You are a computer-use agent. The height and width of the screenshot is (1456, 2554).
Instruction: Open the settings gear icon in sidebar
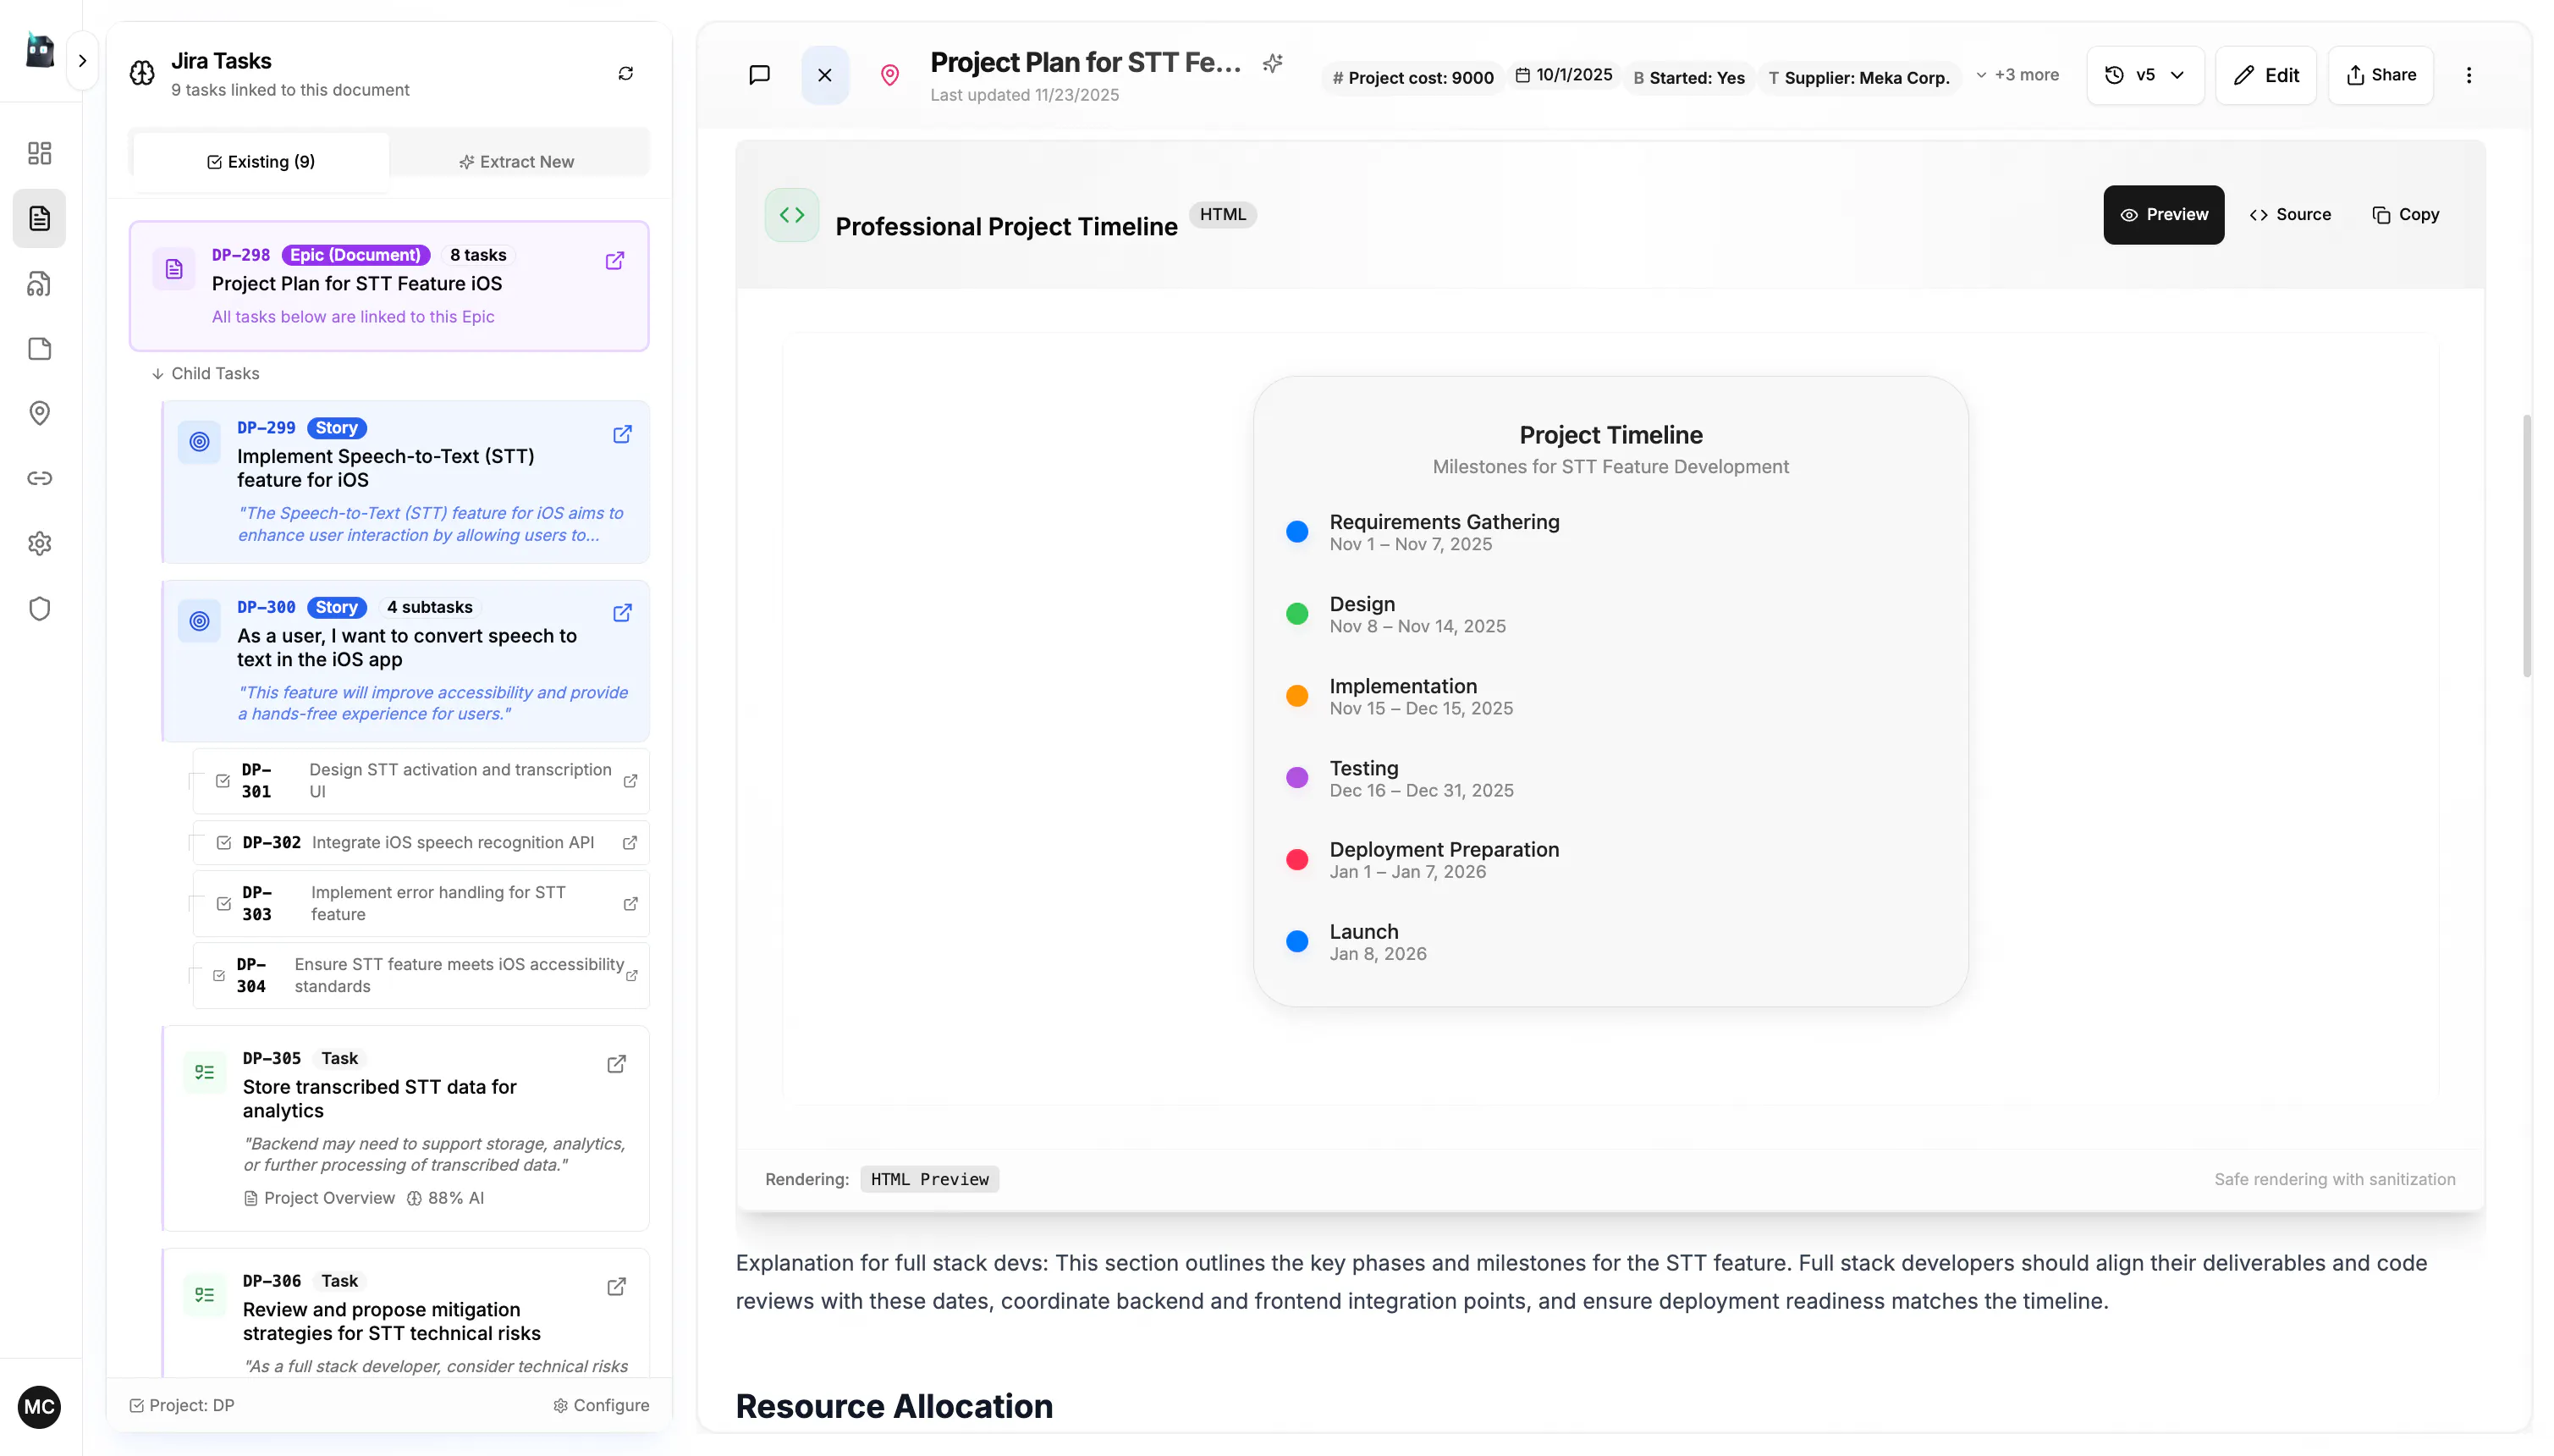point(39,543)
